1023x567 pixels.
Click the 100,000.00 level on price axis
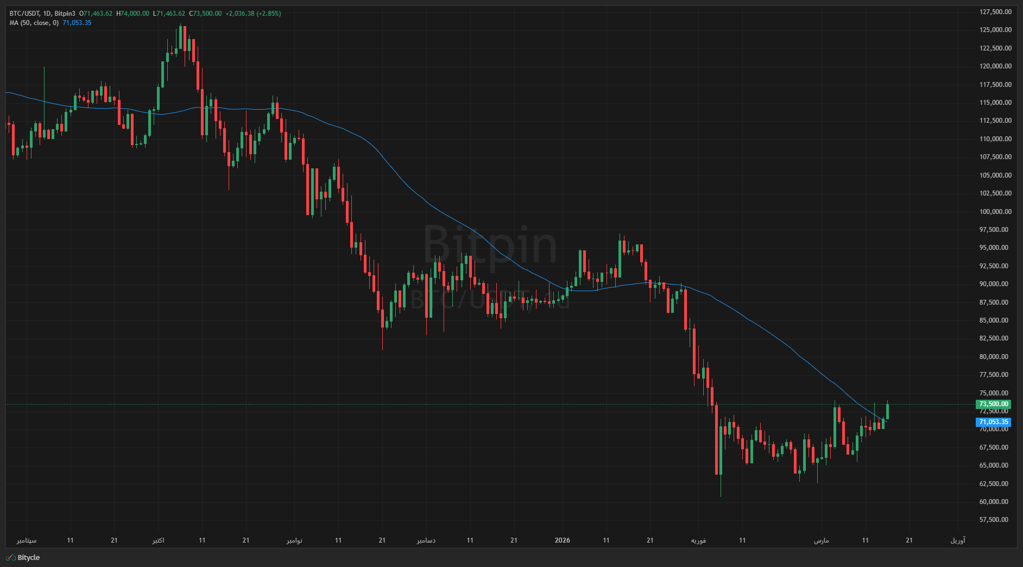tap(995, 211)
